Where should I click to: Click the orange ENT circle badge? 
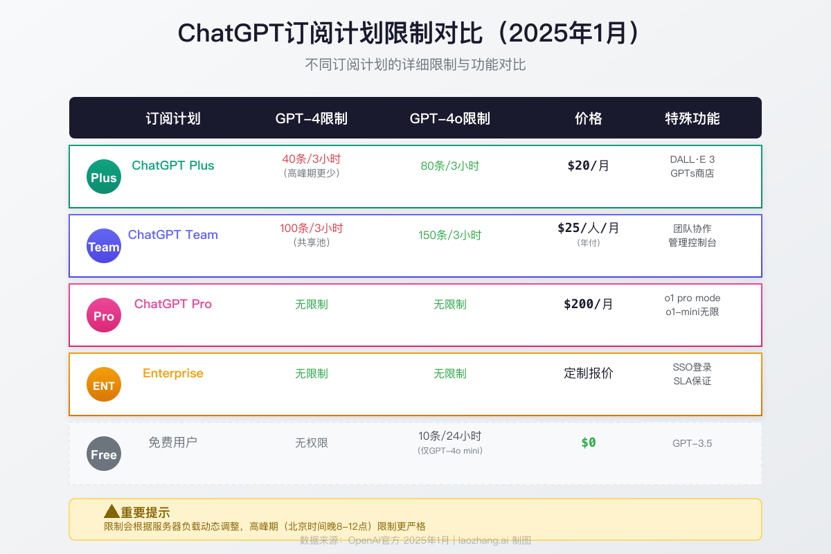tap(104, 384)
